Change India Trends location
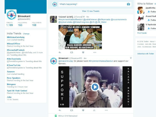The width and height of the screenshot is (156, 117). coord(26,34)
